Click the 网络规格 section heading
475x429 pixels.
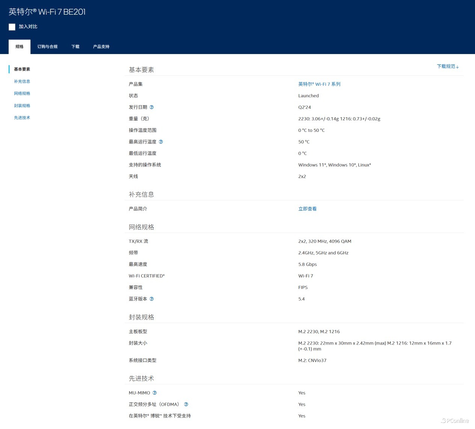tap(142, 227)
